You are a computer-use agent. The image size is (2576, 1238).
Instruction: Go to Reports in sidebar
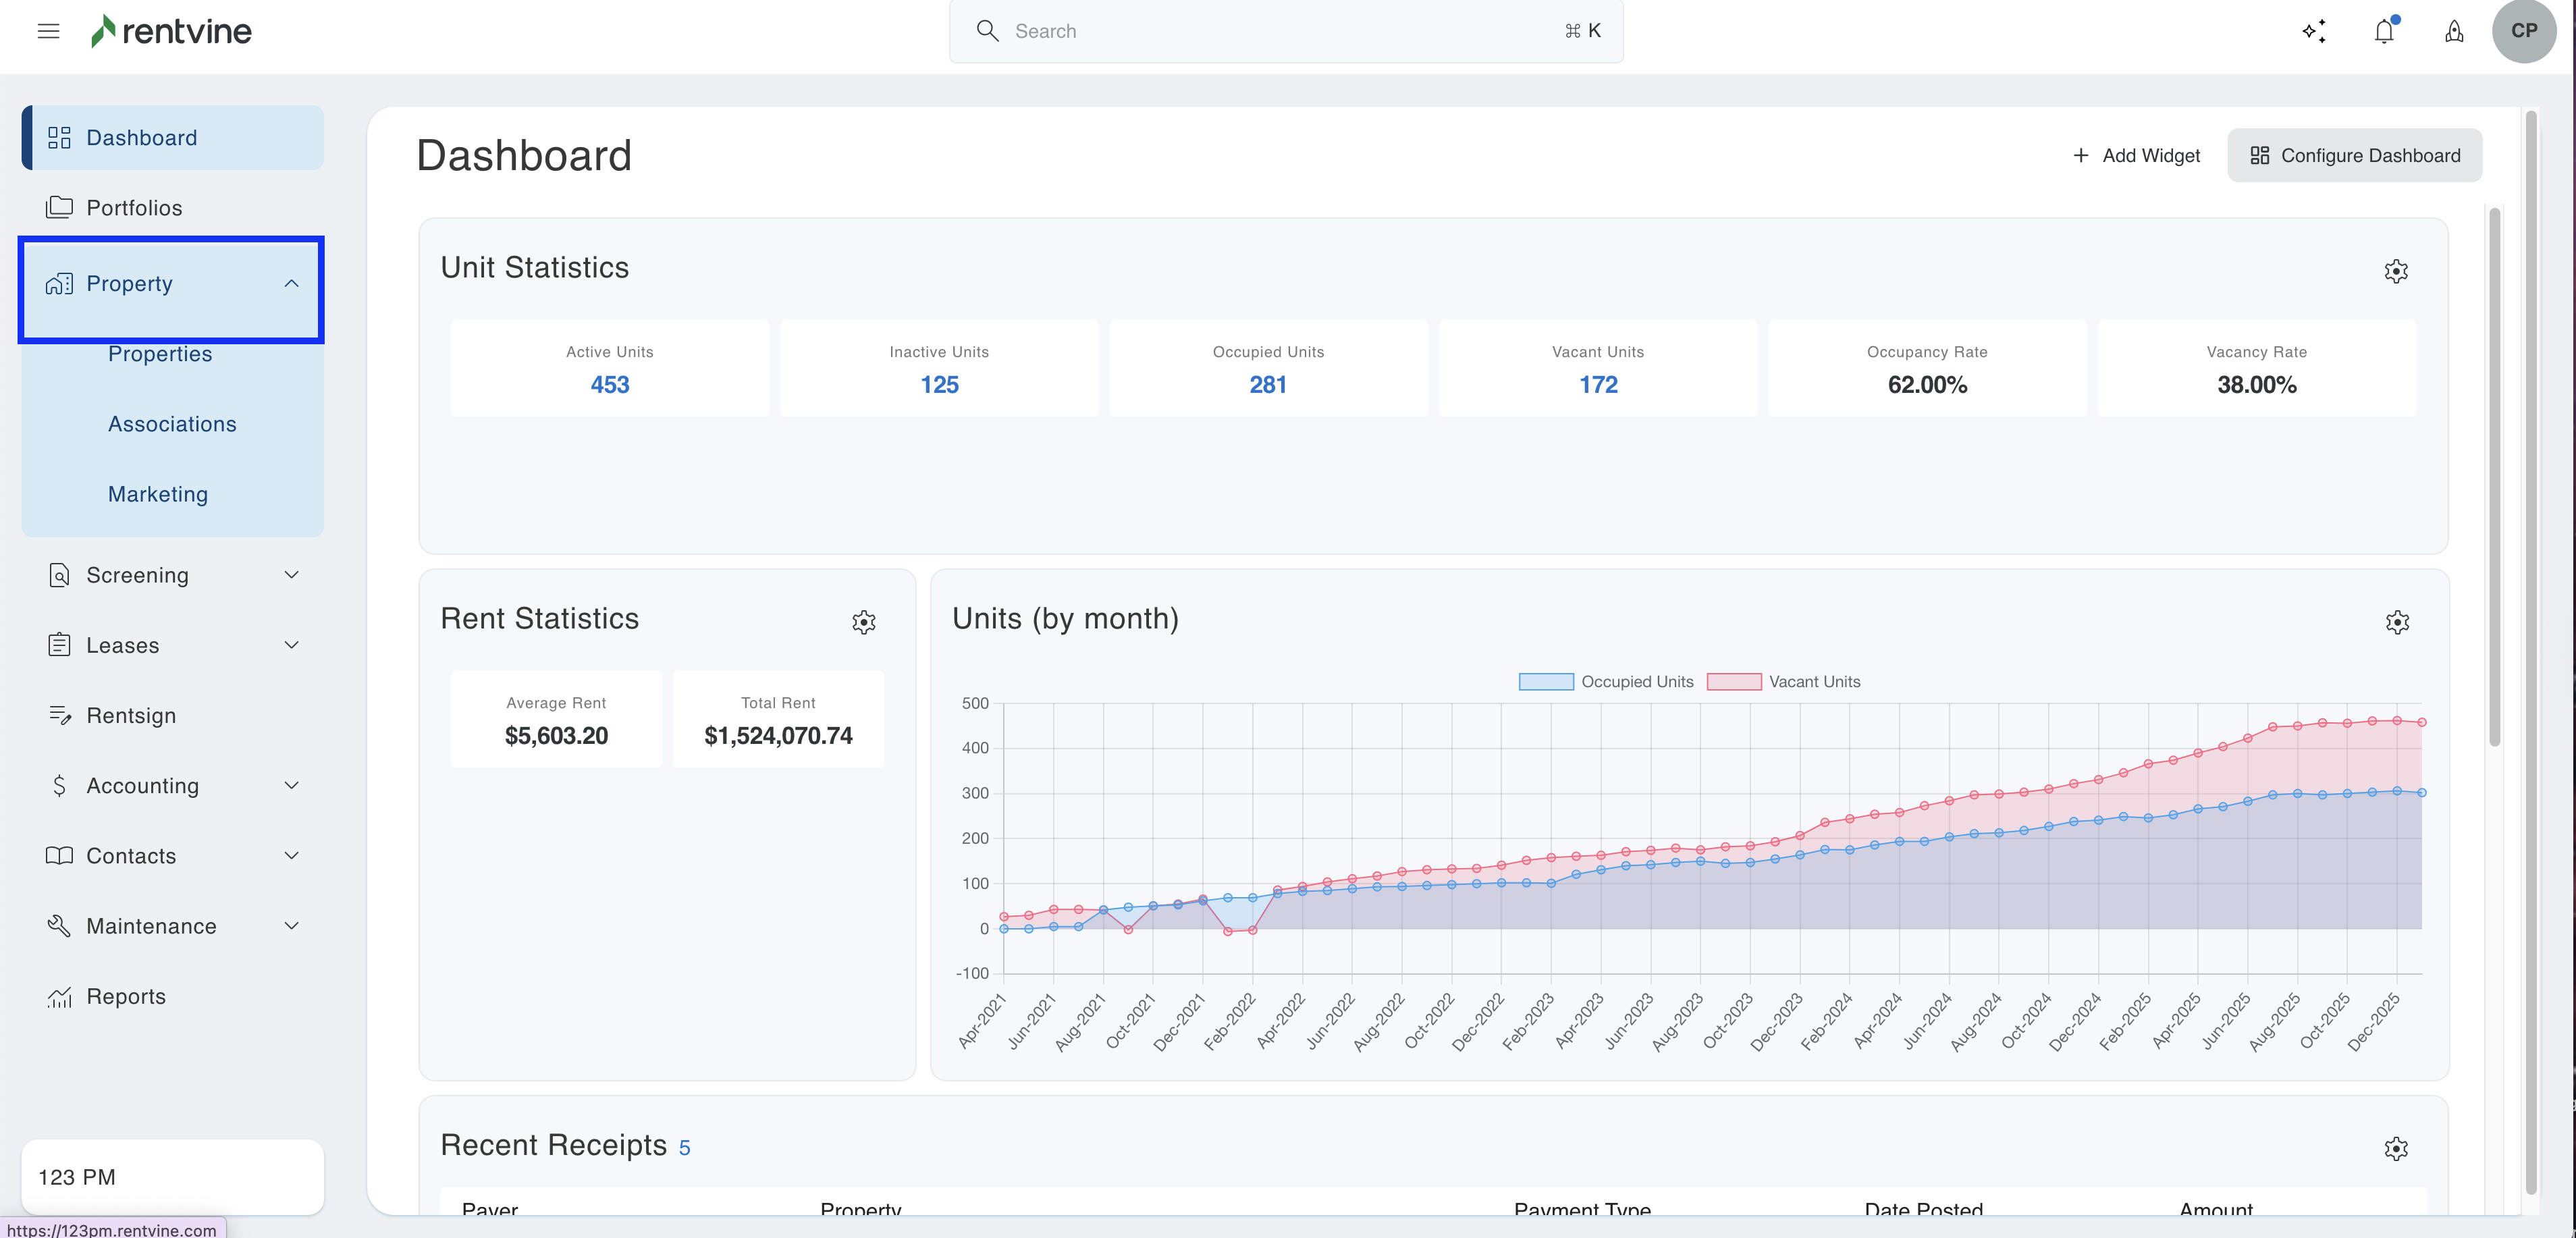(x=126, y=997)
